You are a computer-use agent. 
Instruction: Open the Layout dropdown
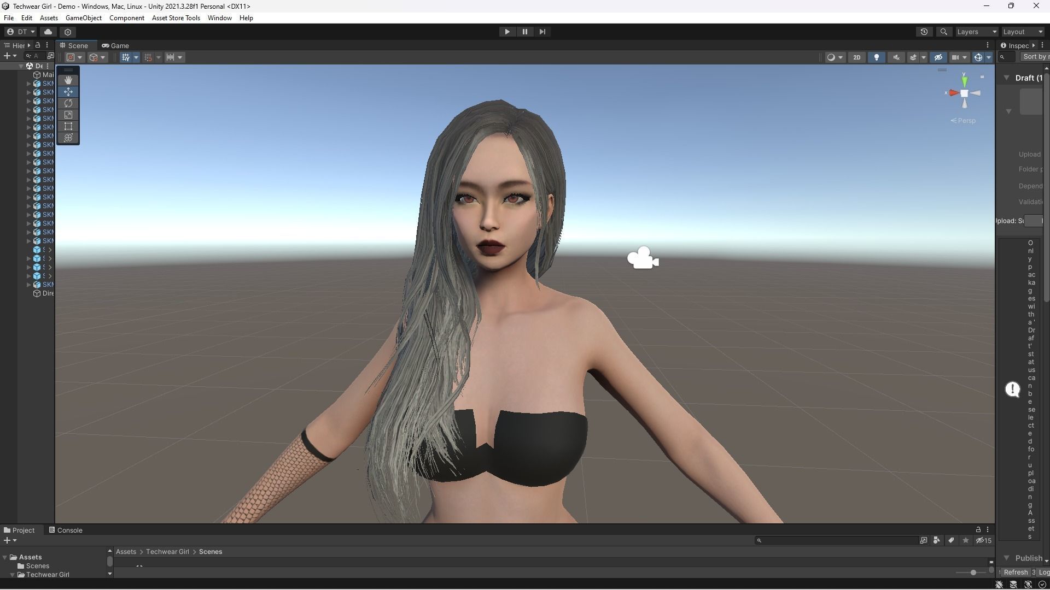1023,32
